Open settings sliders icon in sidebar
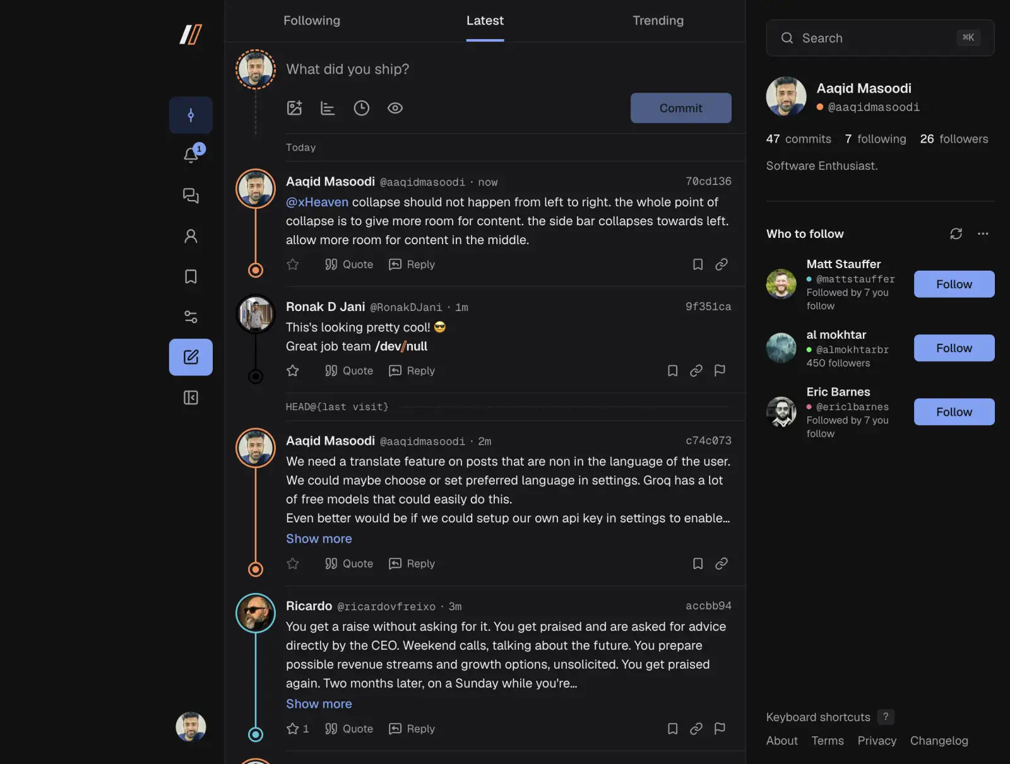 pos(191,317)
